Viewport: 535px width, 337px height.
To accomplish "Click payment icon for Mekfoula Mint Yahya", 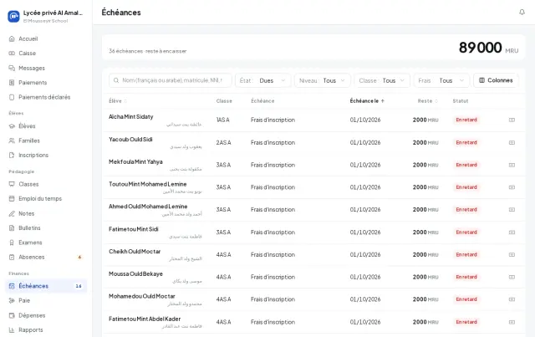I will (x=512, y=165).
